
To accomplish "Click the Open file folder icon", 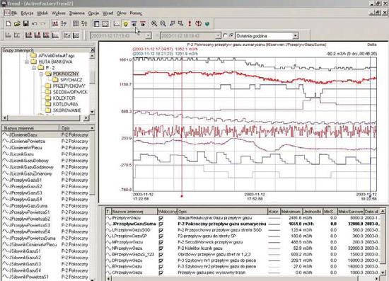I will point(17,23).
